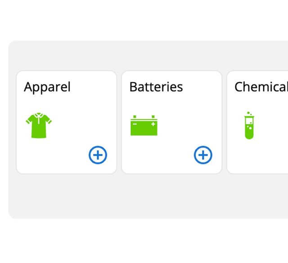Select the Apparel category card
Image resolution: width=288 pixels, height=263 pixels.
click(66, 122)
